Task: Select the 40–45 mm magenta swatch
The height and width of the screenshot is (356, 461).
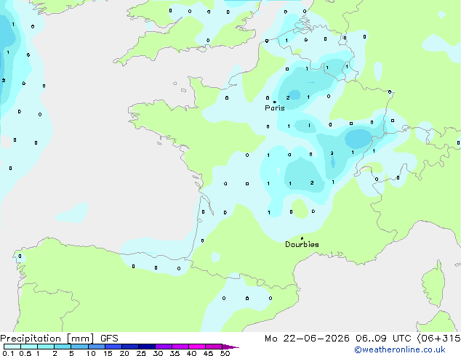Action: tap(197, 347)
